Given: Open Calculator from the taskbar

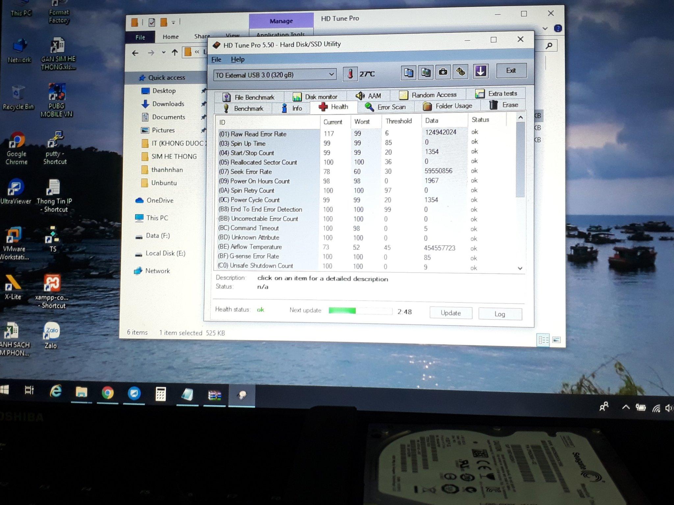Looking at the screenshot, I should [161, 394].
